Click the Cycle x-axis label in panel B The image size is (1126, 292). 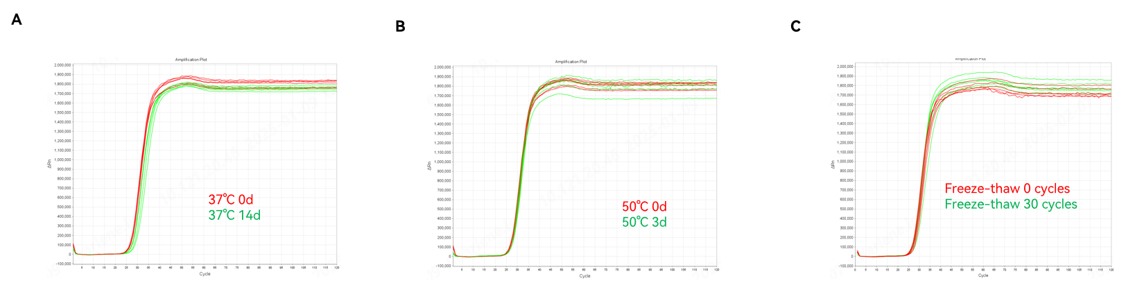tap(584, 276)
